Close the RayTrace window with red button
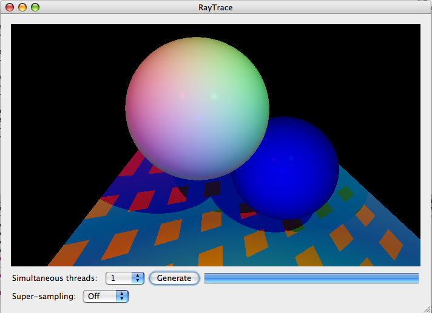Screen dimensions: 432x313 coord(10,8)
